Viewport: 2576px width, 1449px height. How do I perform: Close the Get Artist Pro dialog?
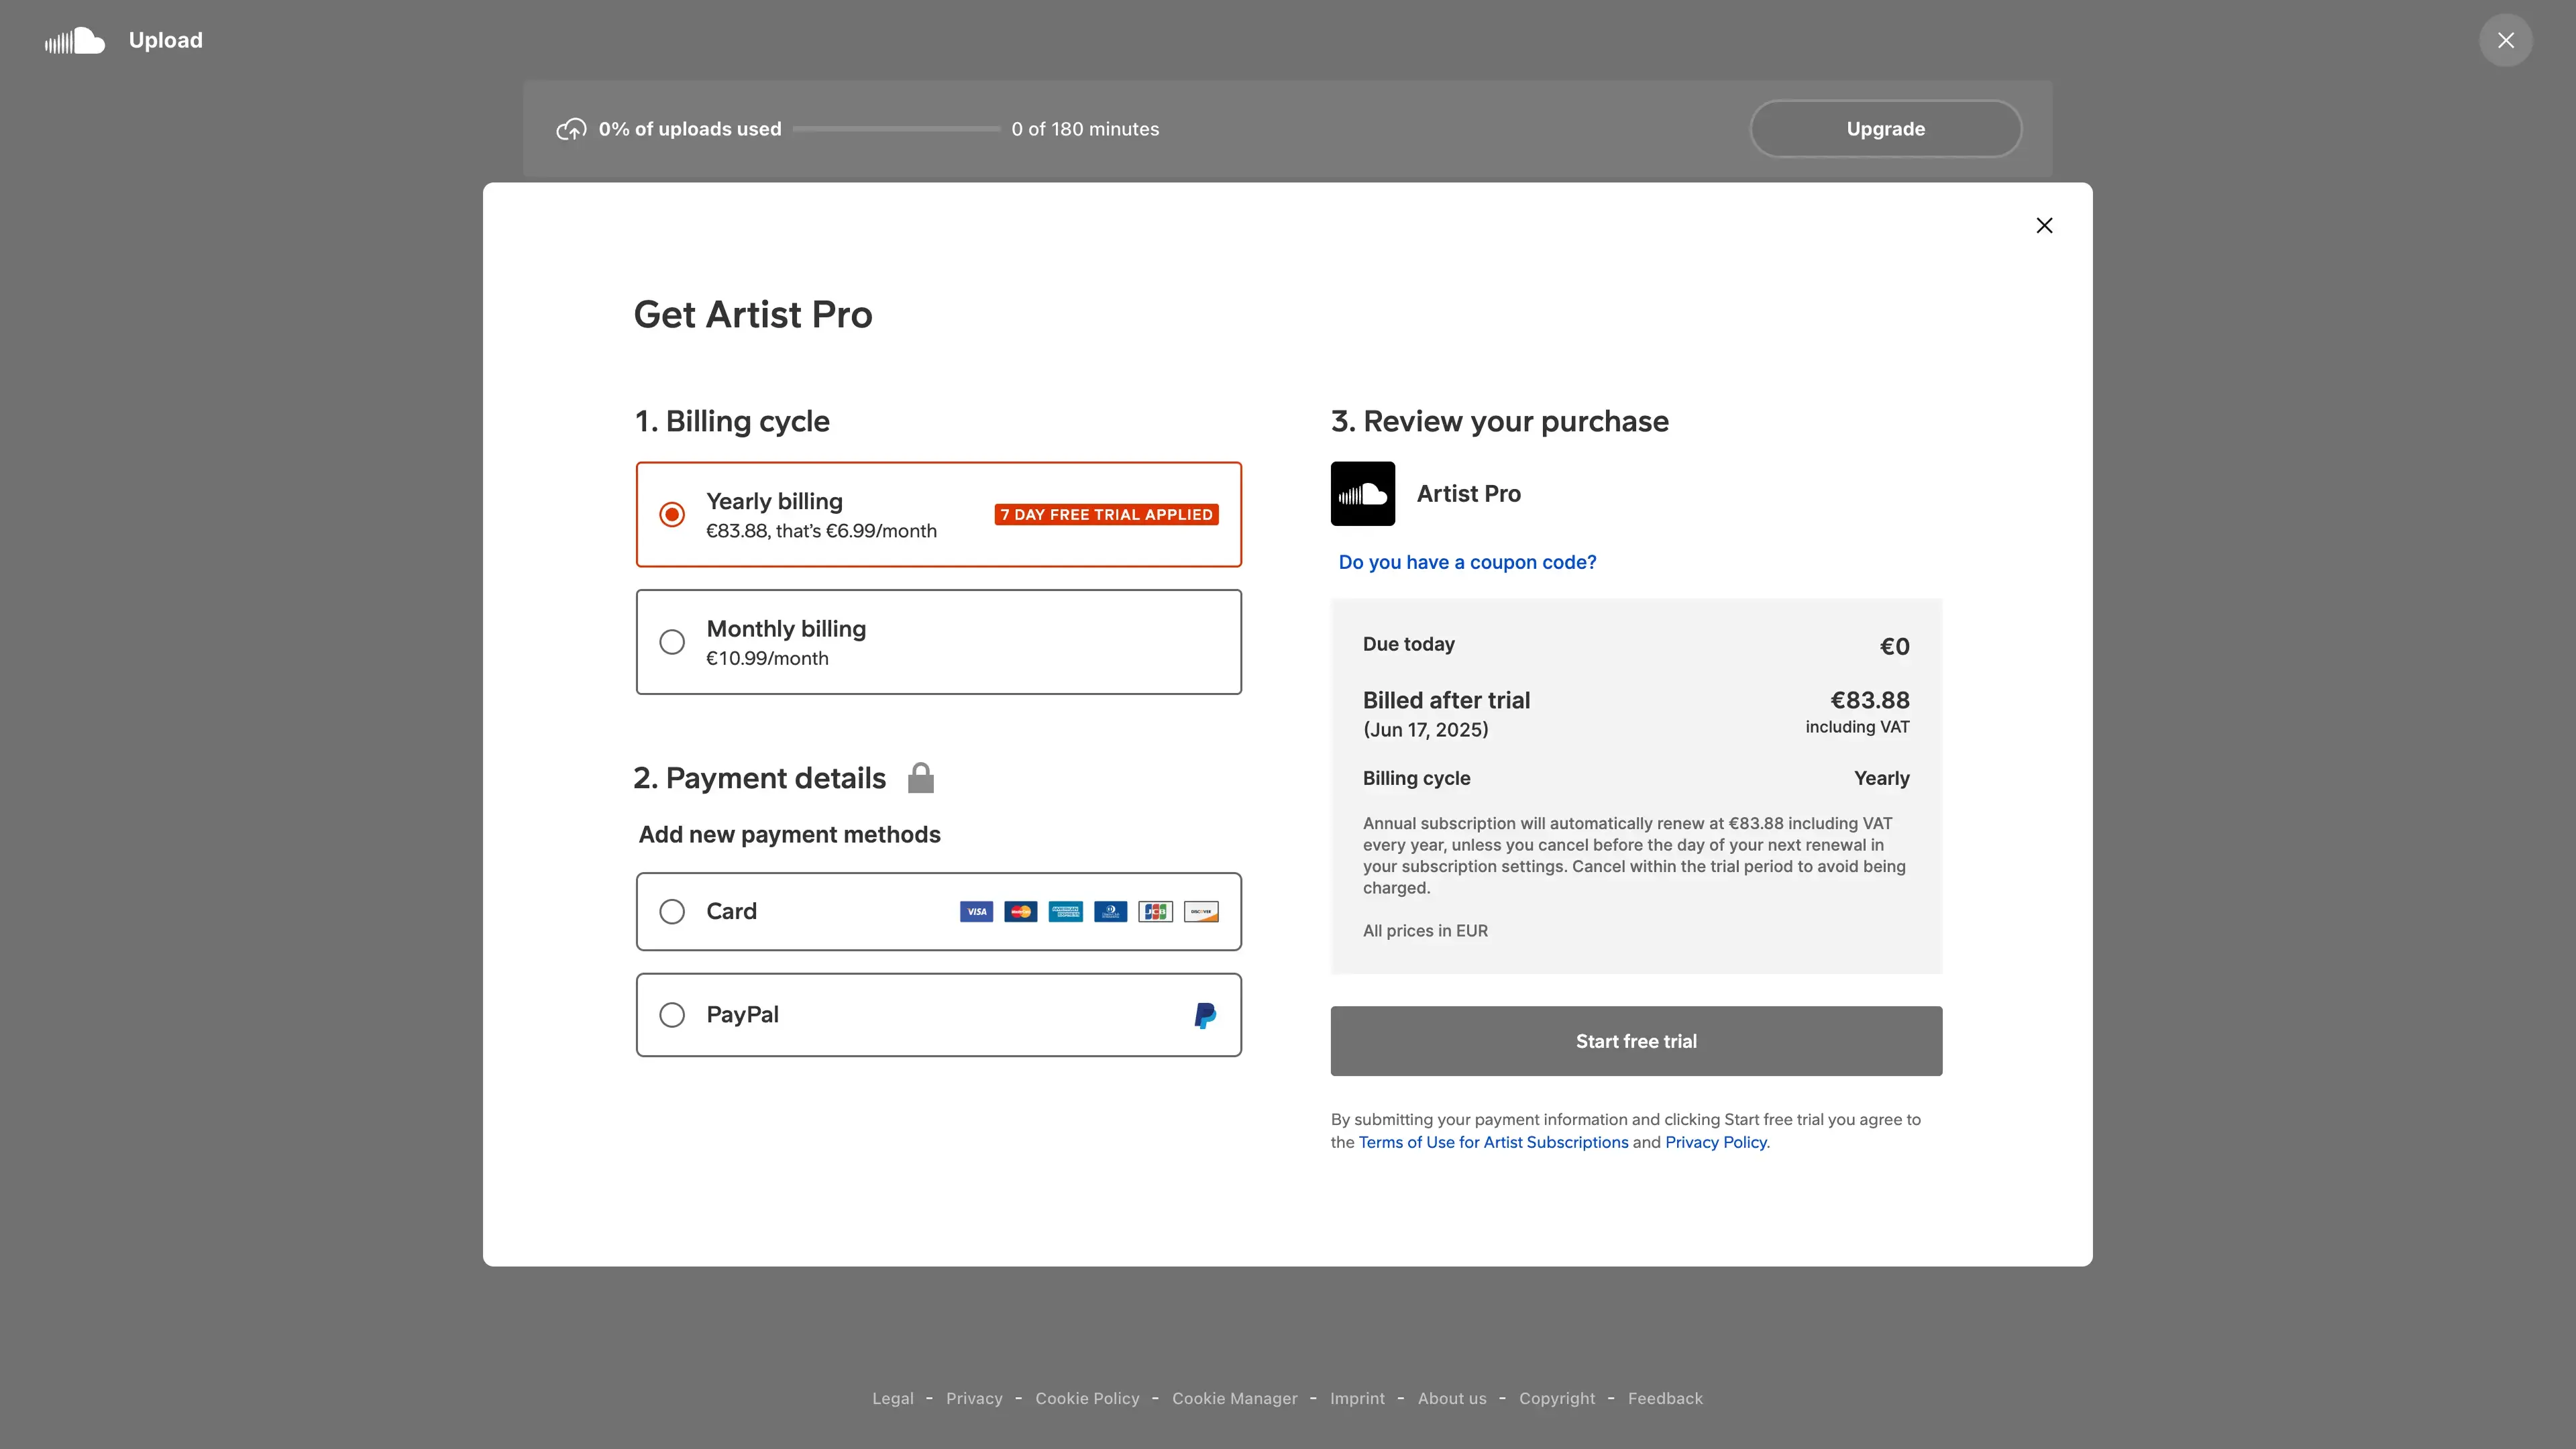(2044, 226)
